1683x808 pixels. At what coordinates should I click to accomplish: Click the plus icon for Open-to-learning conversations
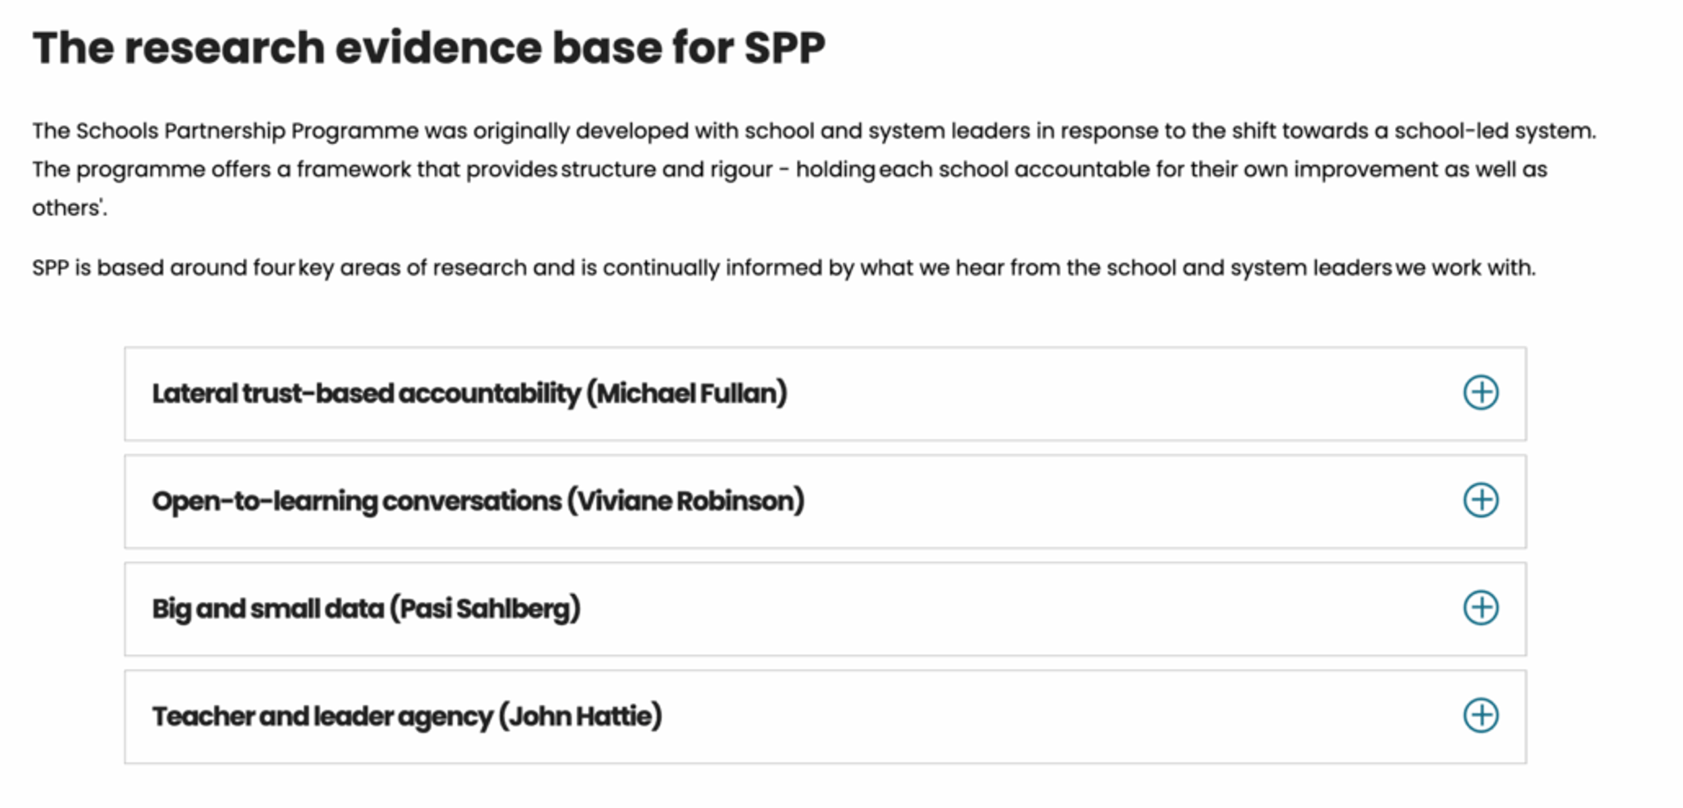point(1480,501)
